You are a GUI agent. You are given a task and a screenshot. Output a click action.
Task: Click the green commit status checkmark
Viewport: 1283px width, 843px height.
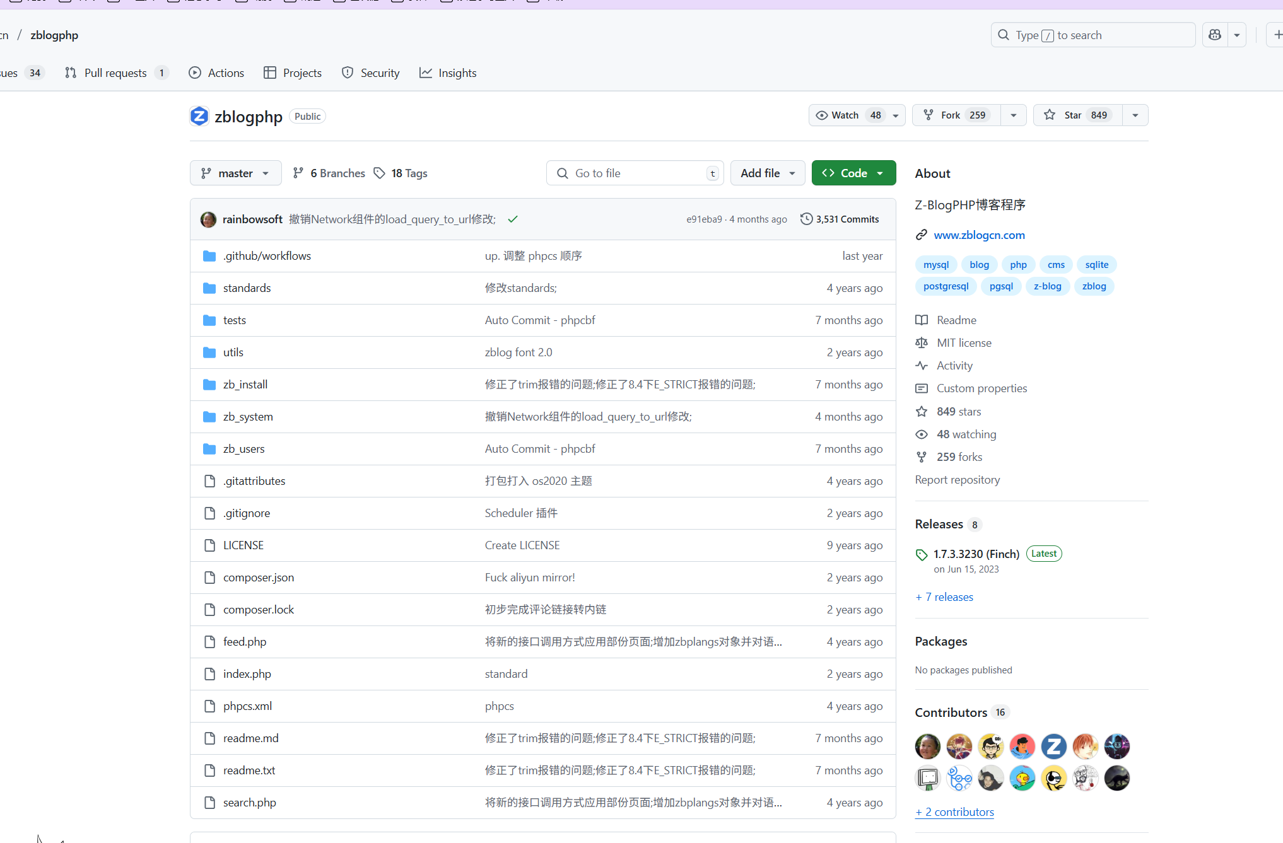(513, 219)
